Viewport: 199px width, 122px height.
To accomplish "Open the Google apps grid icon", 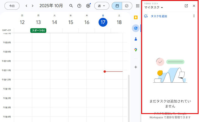I will 138,6.
